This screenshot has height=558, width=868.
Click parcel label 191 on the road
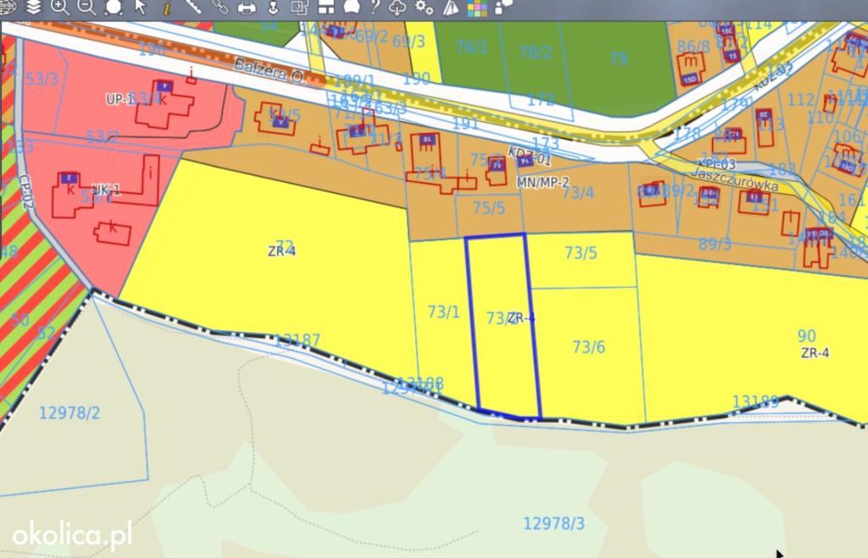[x=465, y=123]
